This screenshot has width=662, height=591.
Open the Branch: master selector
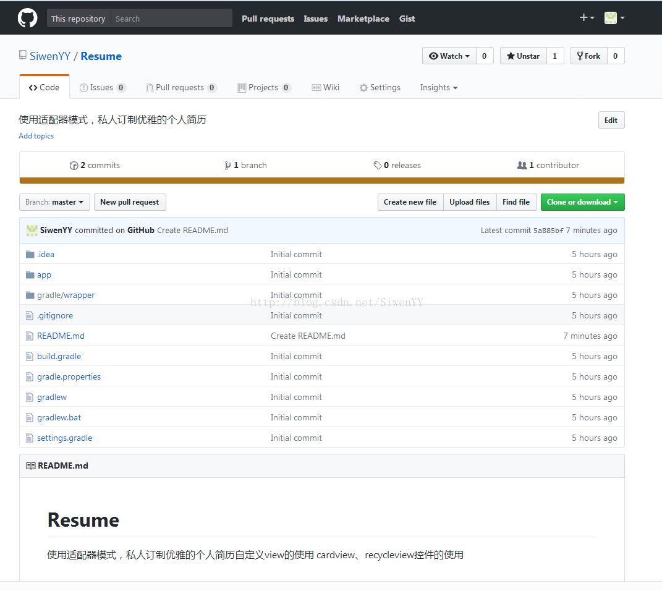(54, 202)
